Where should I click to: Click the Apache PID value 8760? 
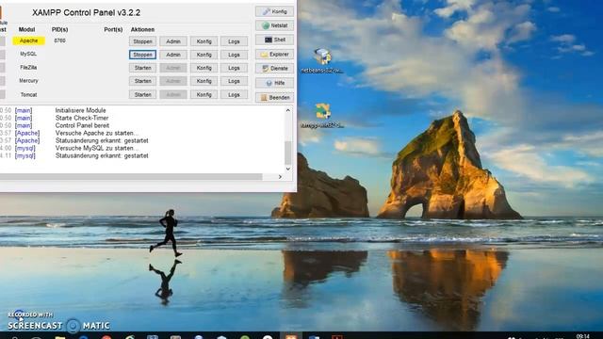click(59, 40)
